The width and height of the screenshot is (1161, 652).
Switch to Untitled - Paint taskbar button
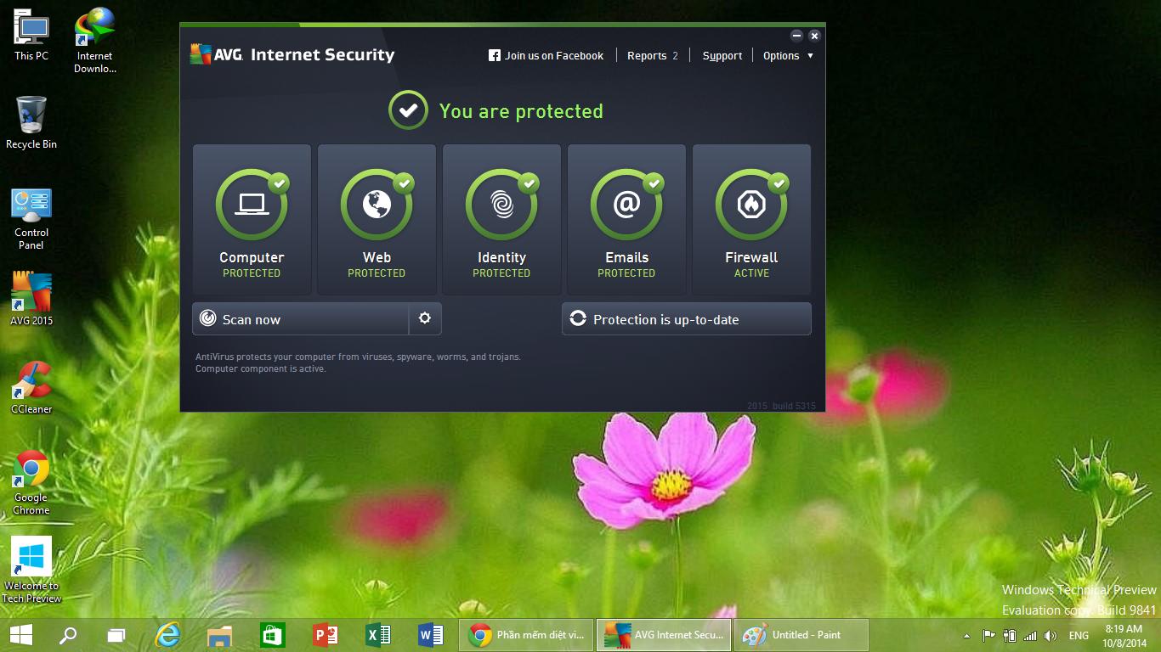(801, 635)
